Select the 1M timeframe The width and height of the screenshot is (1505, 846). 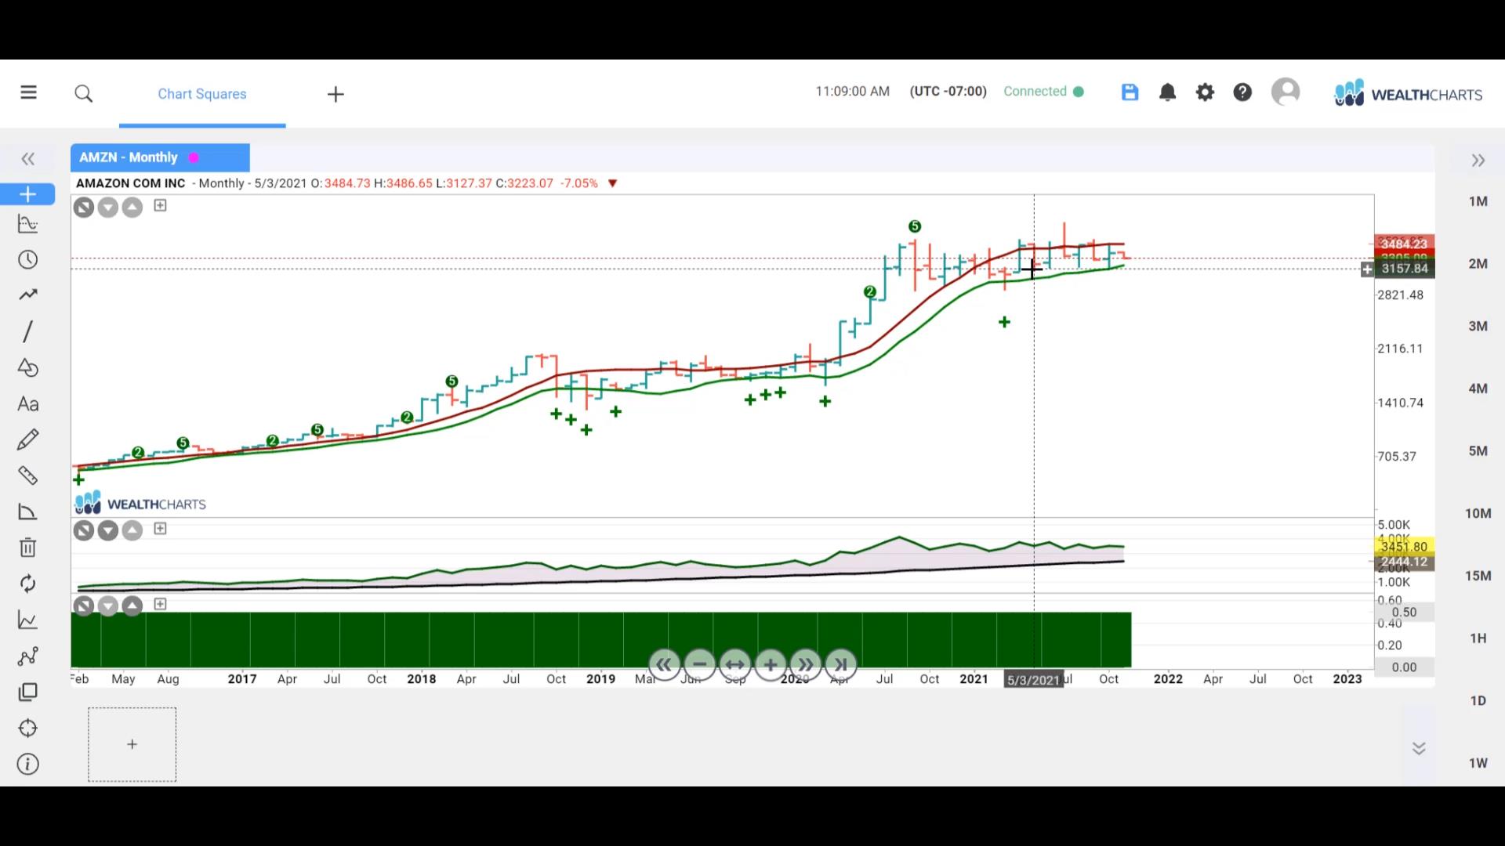[1478, 201]
